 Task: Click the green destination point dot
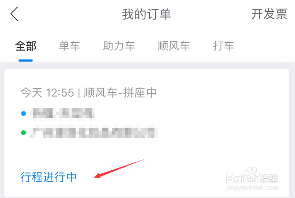23,133
